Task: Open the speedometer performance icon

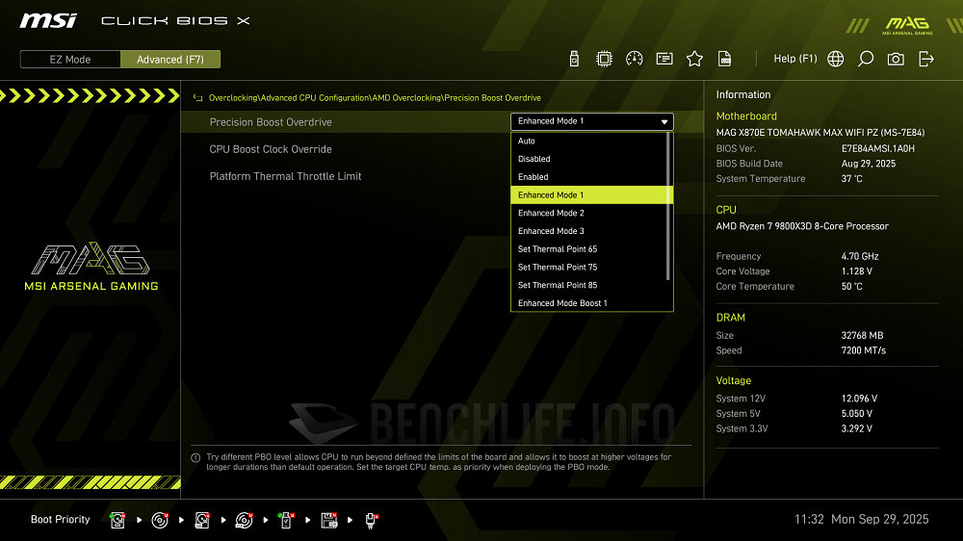Action: (634, 59)
